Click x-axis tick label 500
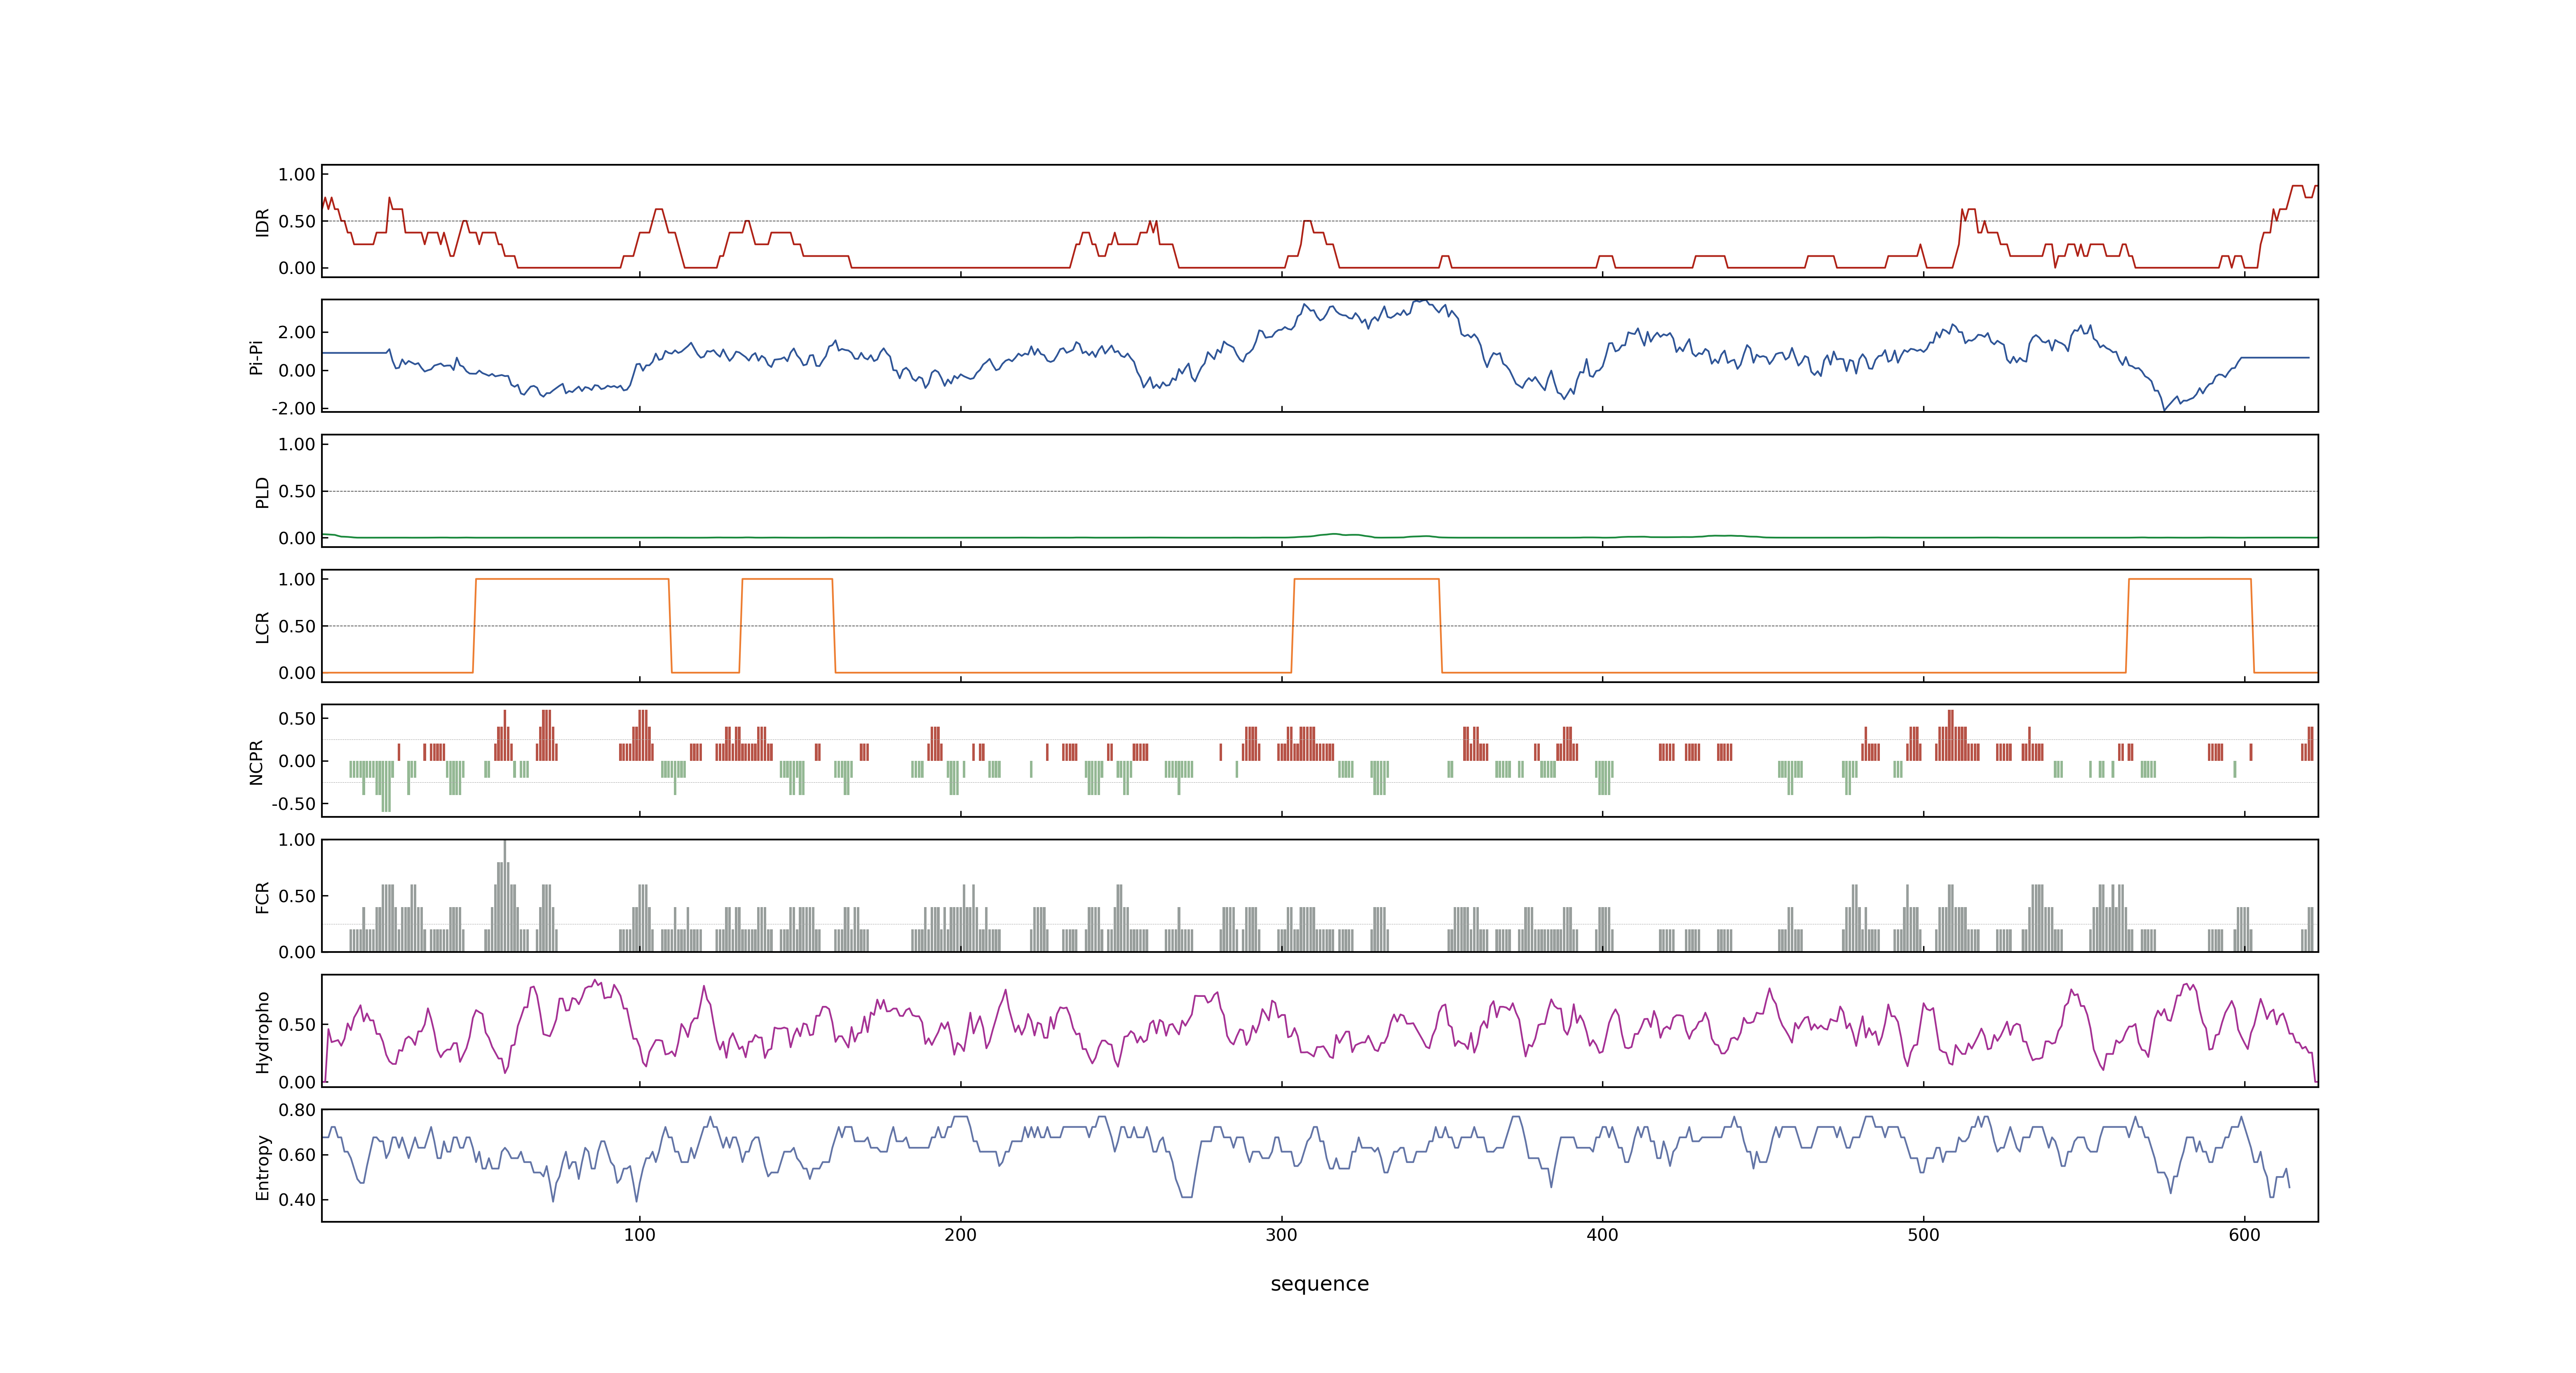The height and width of the screenshot is (1373, 2576). (x=1923, y=1235)
